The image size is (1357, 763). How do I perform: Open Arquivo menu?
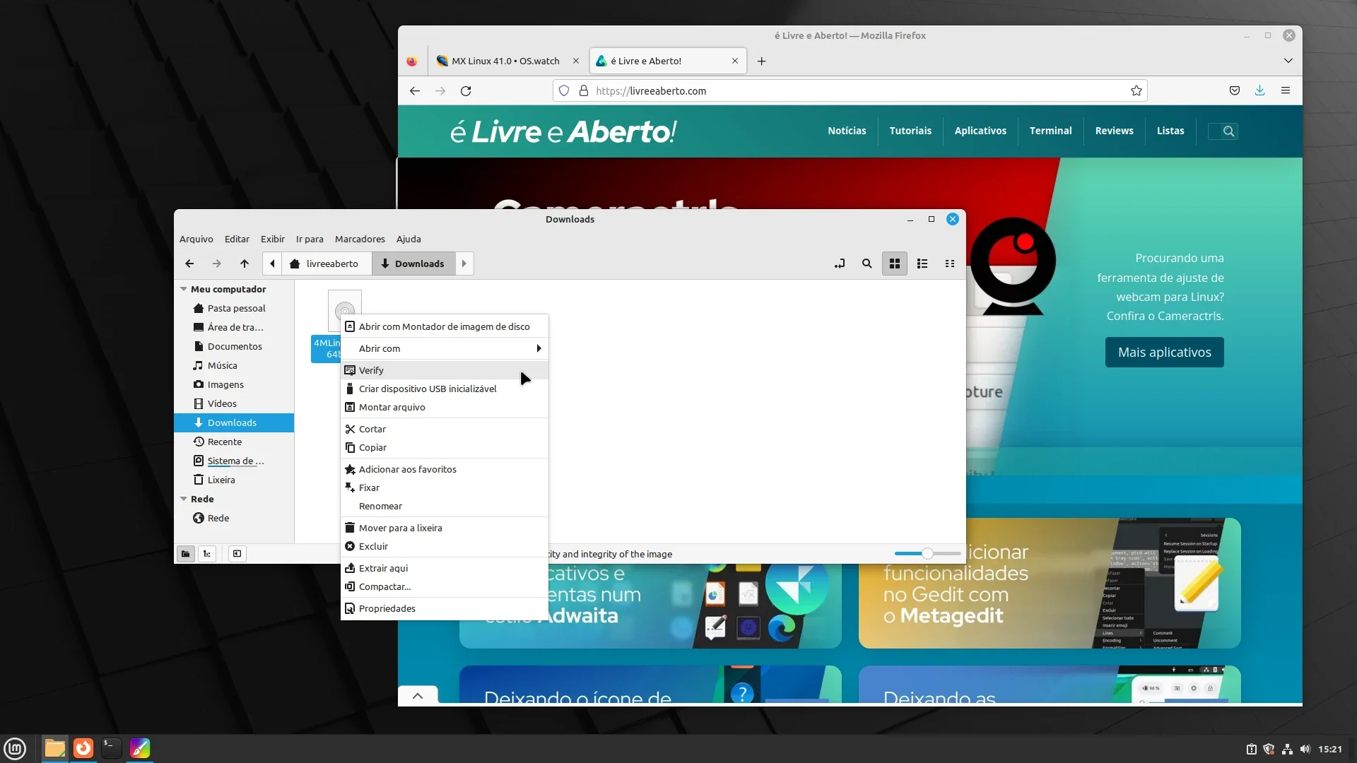pos(196,239)
